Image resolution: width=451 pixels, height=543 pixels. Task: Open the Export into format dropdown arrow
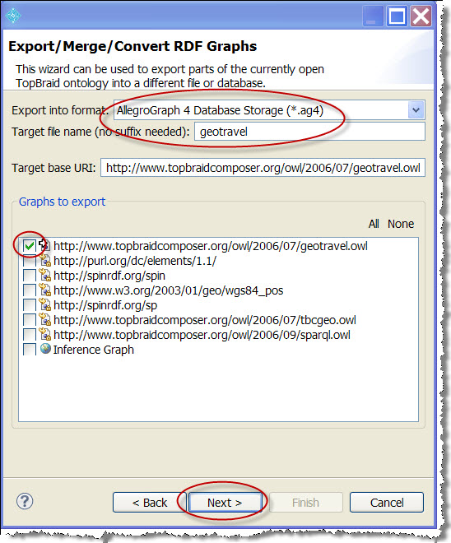point(416,110)
